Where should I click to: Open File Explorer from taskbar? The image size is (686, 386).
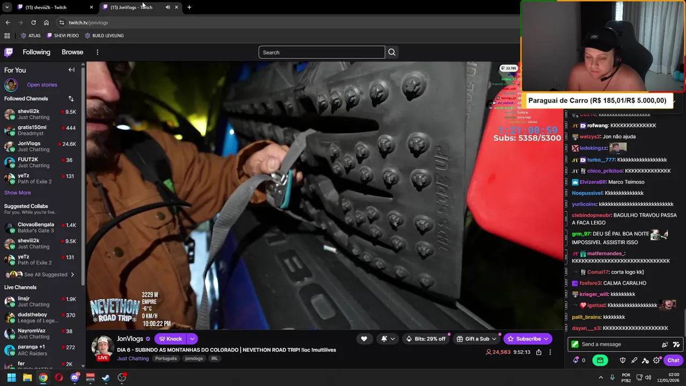pos(27,377)
